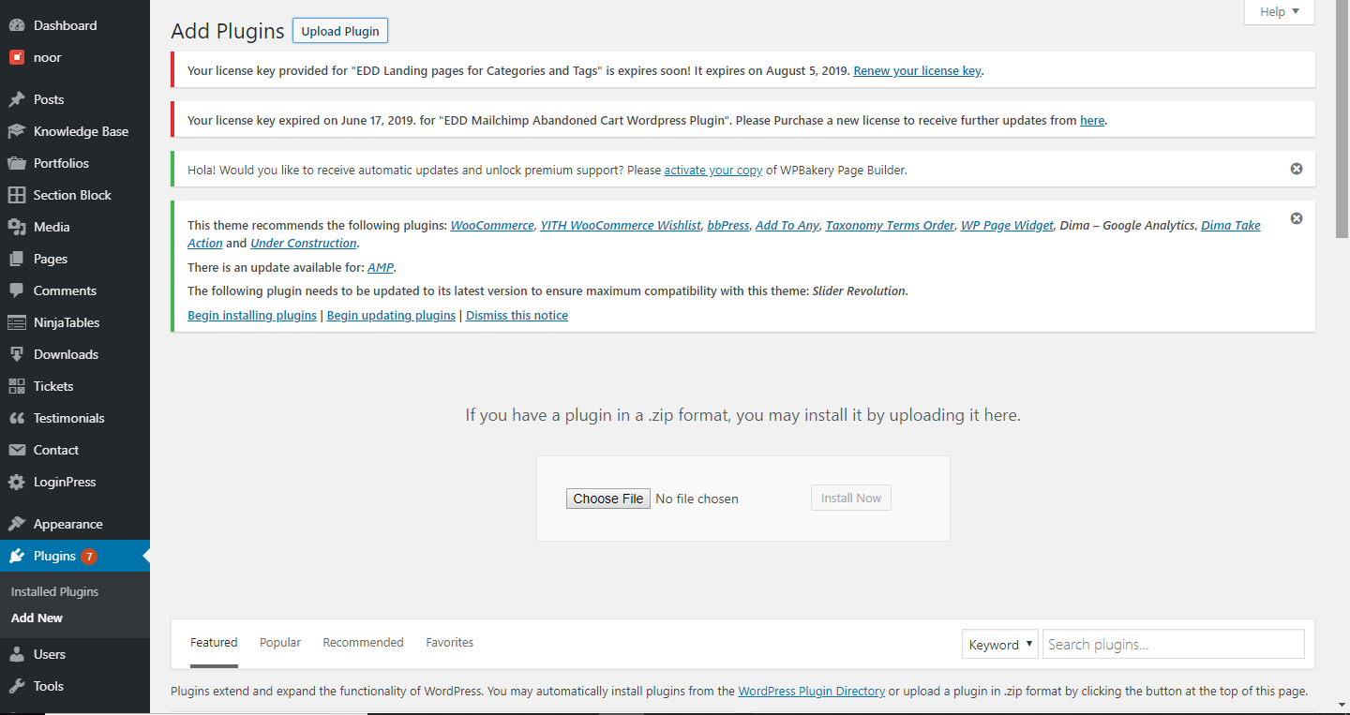Click the Plugins update count badge 7

pos(89,557)
